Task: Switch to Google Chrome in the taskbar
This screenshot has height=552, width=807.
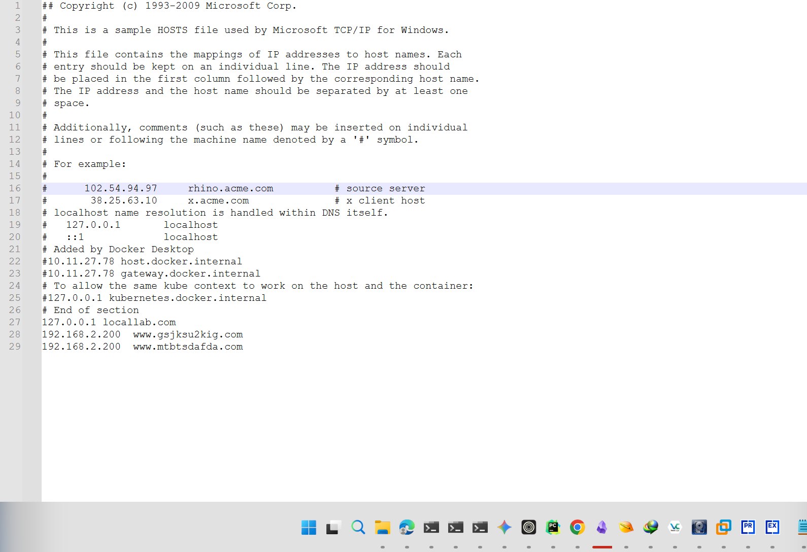Action: [x=577, y=528]
